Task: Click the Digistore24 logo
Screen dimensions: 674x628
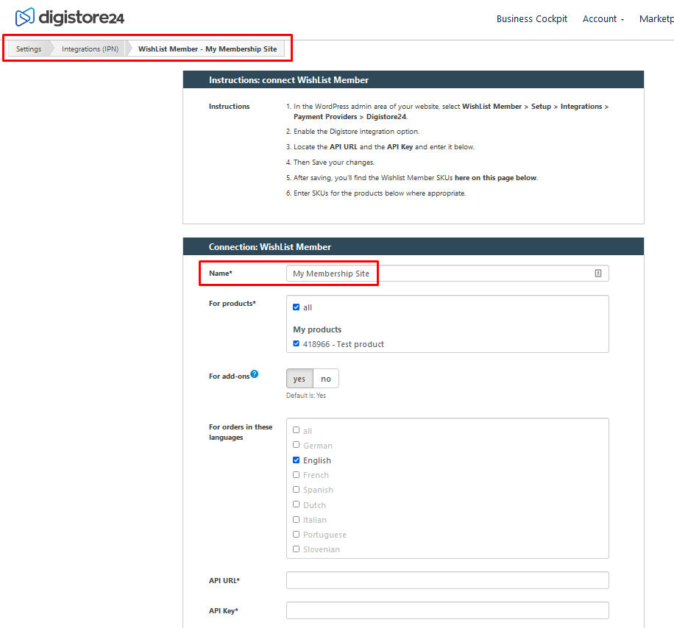Action: (70, 17)
